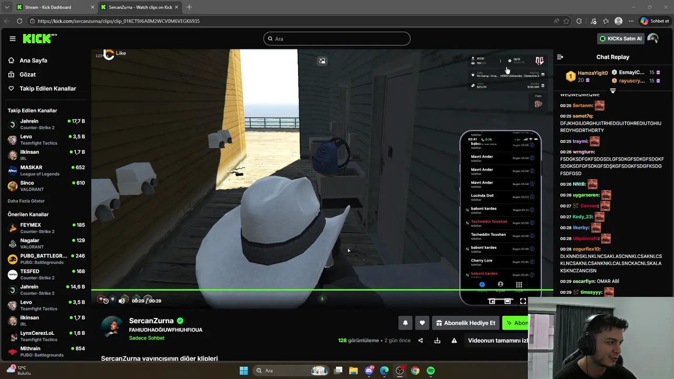Open Sohbet et Copilot button
Viewport: 674px width, 379px height.
pos(655,21)
